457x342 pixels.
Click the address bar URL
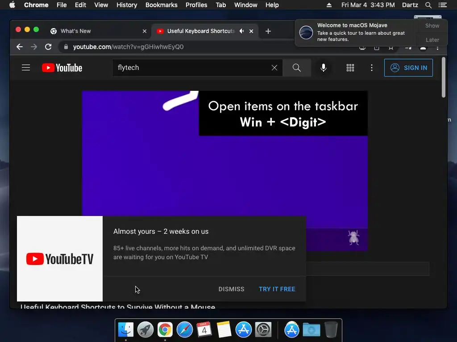point(128,47)
